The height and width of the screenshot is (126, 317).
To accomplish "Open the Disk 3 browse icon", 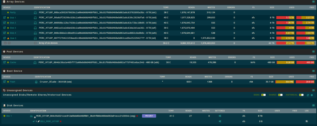I will pos(4,28).
